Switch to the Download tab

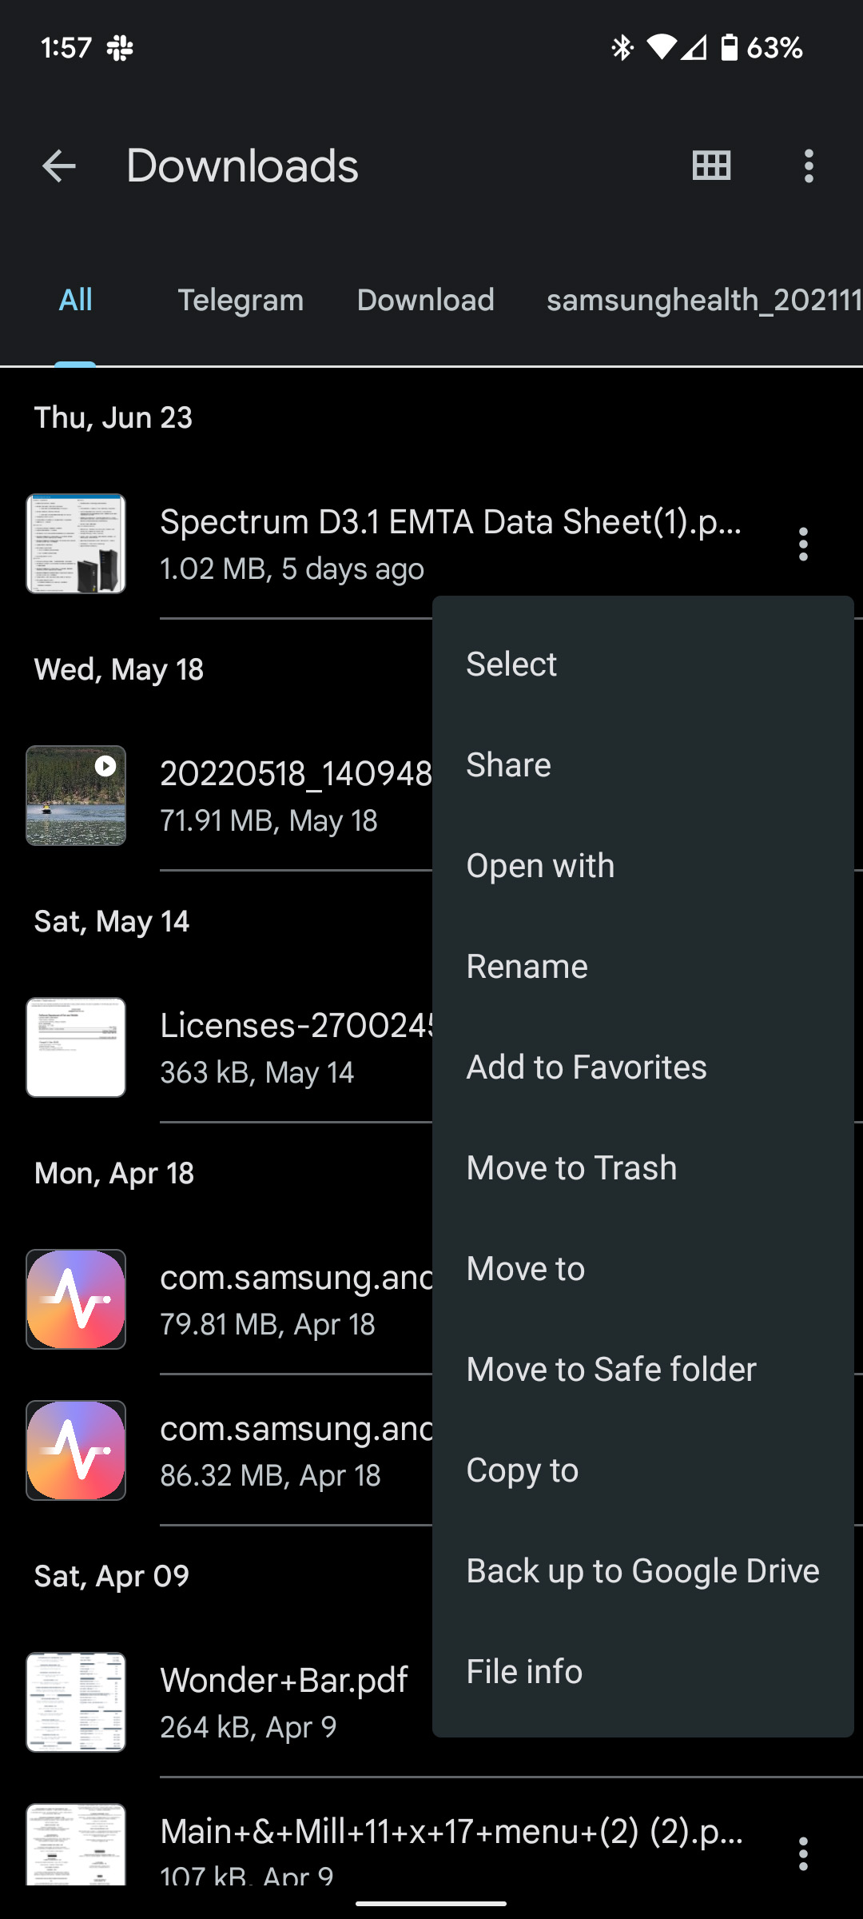click(x=425, y=301)
